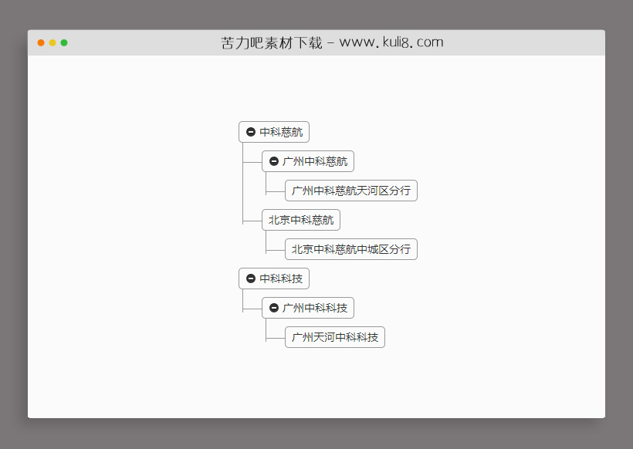Select the 广州天河中科科技 leaf node
This screenshot has width=633, height=449.
pos(334,337)
